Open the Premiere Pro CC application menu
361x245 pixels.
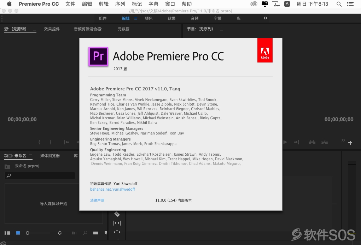coord(39,4)
